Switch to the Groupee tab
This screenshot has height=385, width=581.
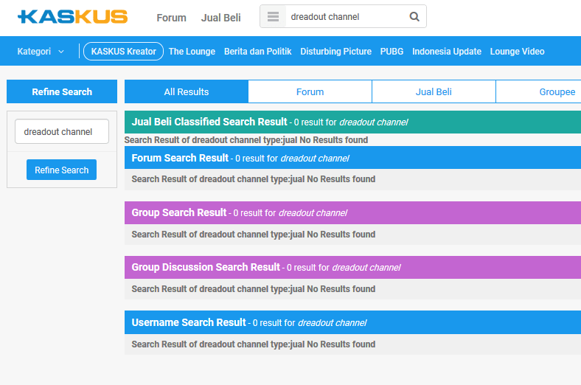(x=539, y=91)
